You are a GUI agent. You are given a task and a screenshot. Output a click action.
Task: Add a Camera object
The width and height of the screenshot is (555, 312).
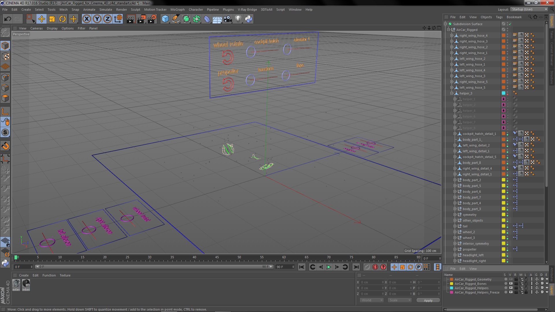coord(228,19)
